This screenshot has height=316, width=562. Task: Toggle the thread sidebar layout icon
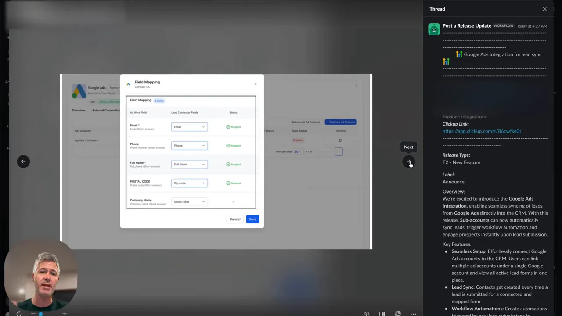pyautogui.click(x=382, y=314)
